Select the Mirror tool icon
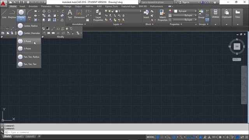 point(49,16)
